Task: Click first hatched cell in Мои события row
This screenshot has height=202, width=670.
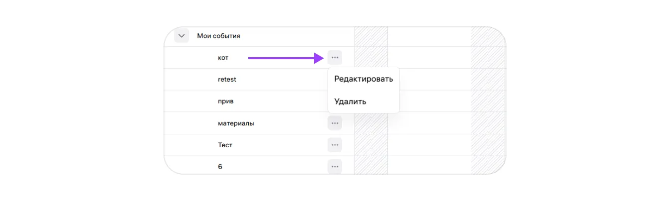Action: coord(371,36)
